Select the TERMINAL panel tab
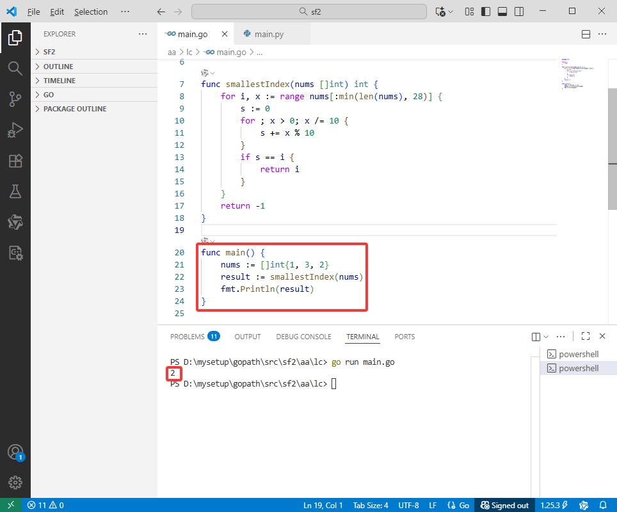This screenshot has width=617, height=512. pos(362,337)
